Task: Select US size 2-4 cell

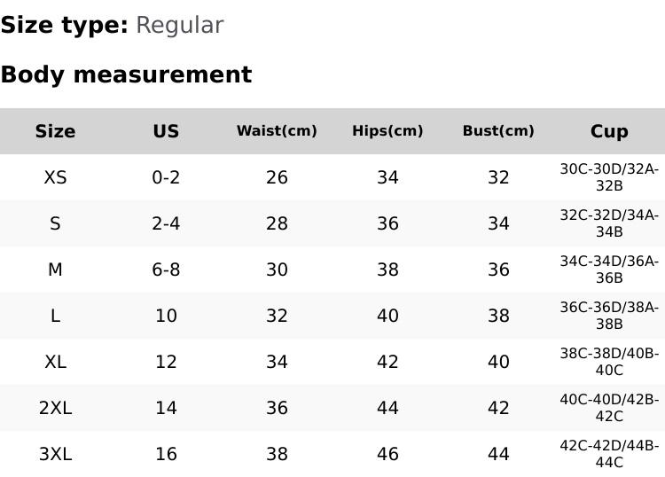Action: pos(166,223)
